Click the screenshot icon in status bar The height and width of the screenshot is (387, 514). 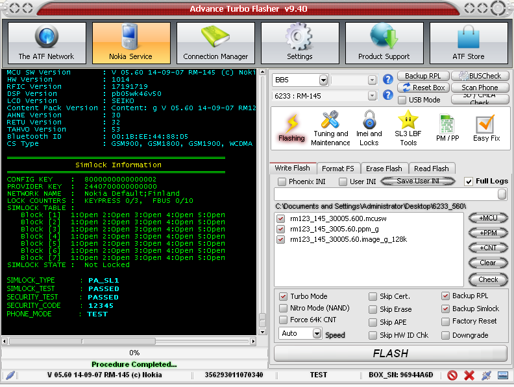[503, 375]
